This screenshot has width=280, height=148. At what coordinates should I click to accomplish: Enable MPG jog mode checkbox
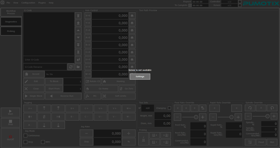coord(43,142)
